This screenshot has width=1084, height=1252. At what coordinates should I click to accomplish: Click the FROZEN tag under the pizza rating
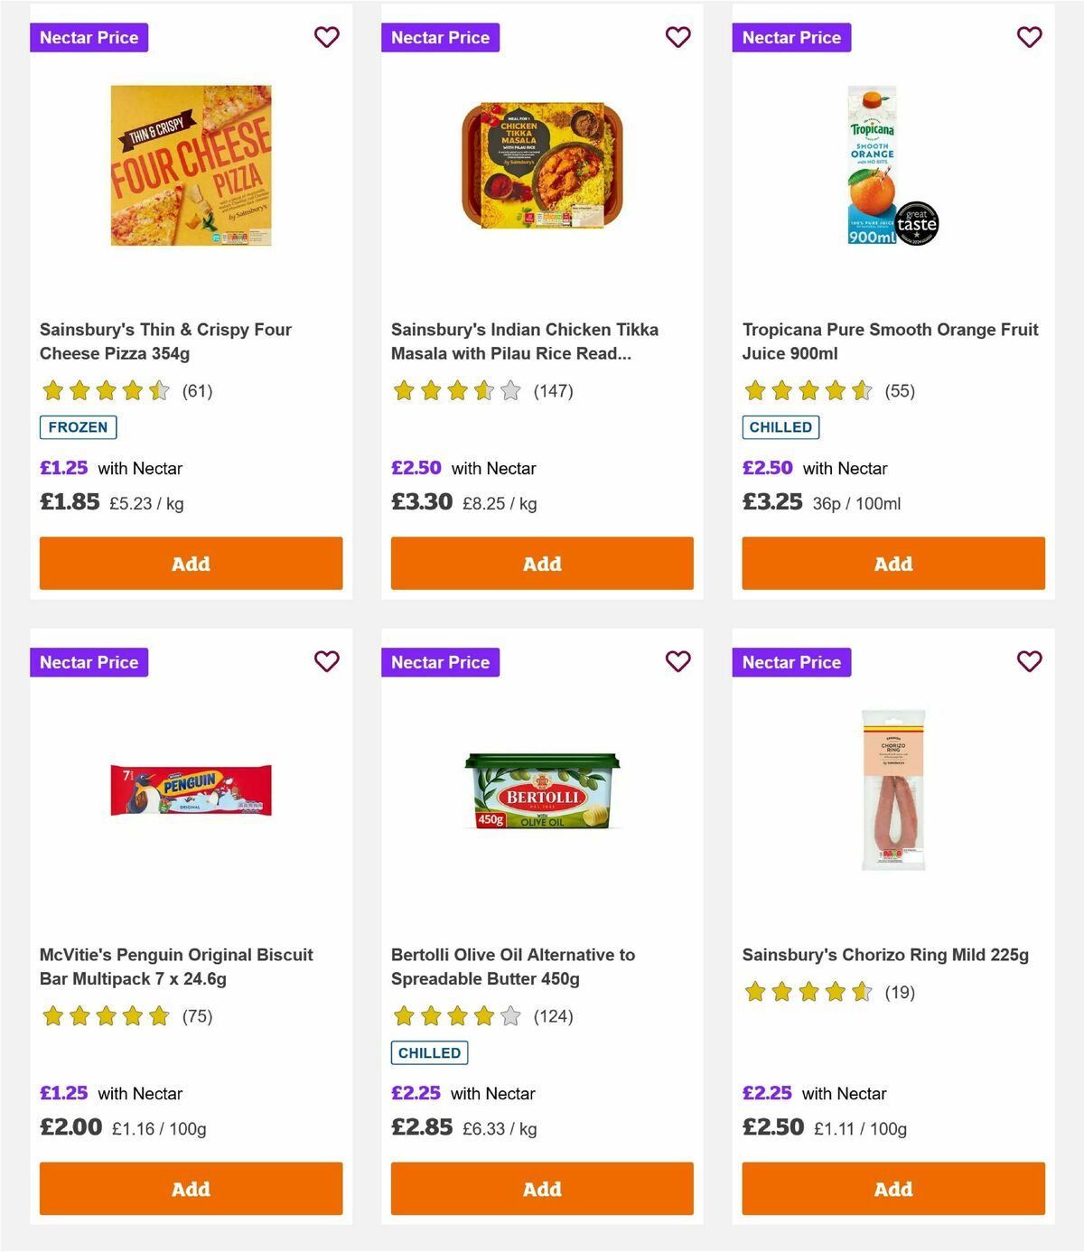(x=78, y=426)
